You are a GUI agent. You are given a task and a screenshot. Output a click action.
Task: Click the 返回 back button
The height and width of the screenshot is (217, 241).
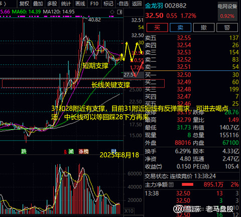click(137, 4)
